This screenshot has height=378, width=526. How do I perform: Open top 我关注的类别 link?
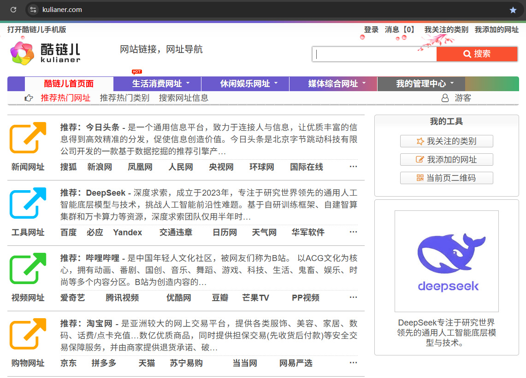(x=446, y=29)
